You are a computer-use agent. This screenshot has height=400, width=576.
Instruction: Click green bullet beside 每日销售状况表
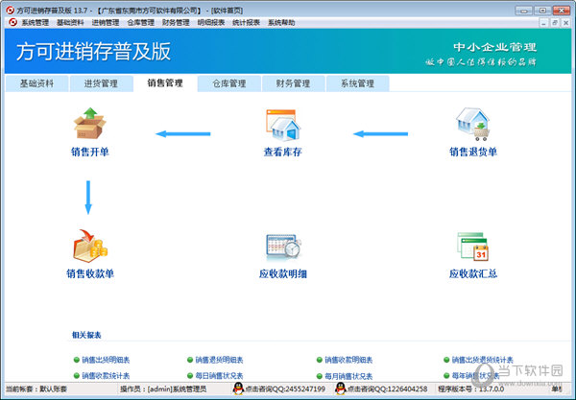coord(190,375)
